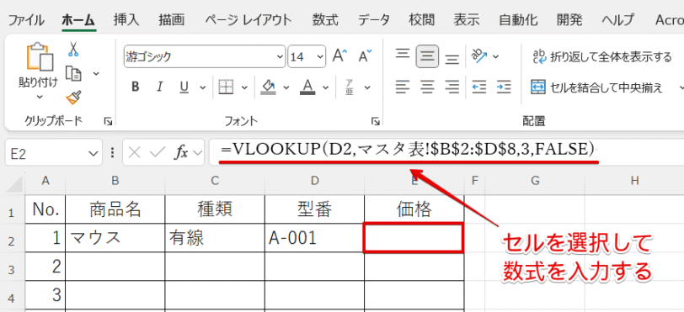Click セルを結合して中央揃え merge button
Image resolution: width=684 pixels, height=312 pixels.
tap(596, 87)
